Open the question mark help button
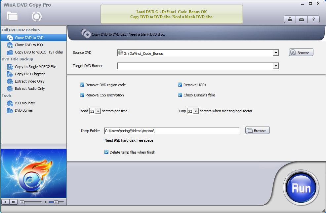Image resolution: width=326 pixels, height=213 pixels. [313, 19]
